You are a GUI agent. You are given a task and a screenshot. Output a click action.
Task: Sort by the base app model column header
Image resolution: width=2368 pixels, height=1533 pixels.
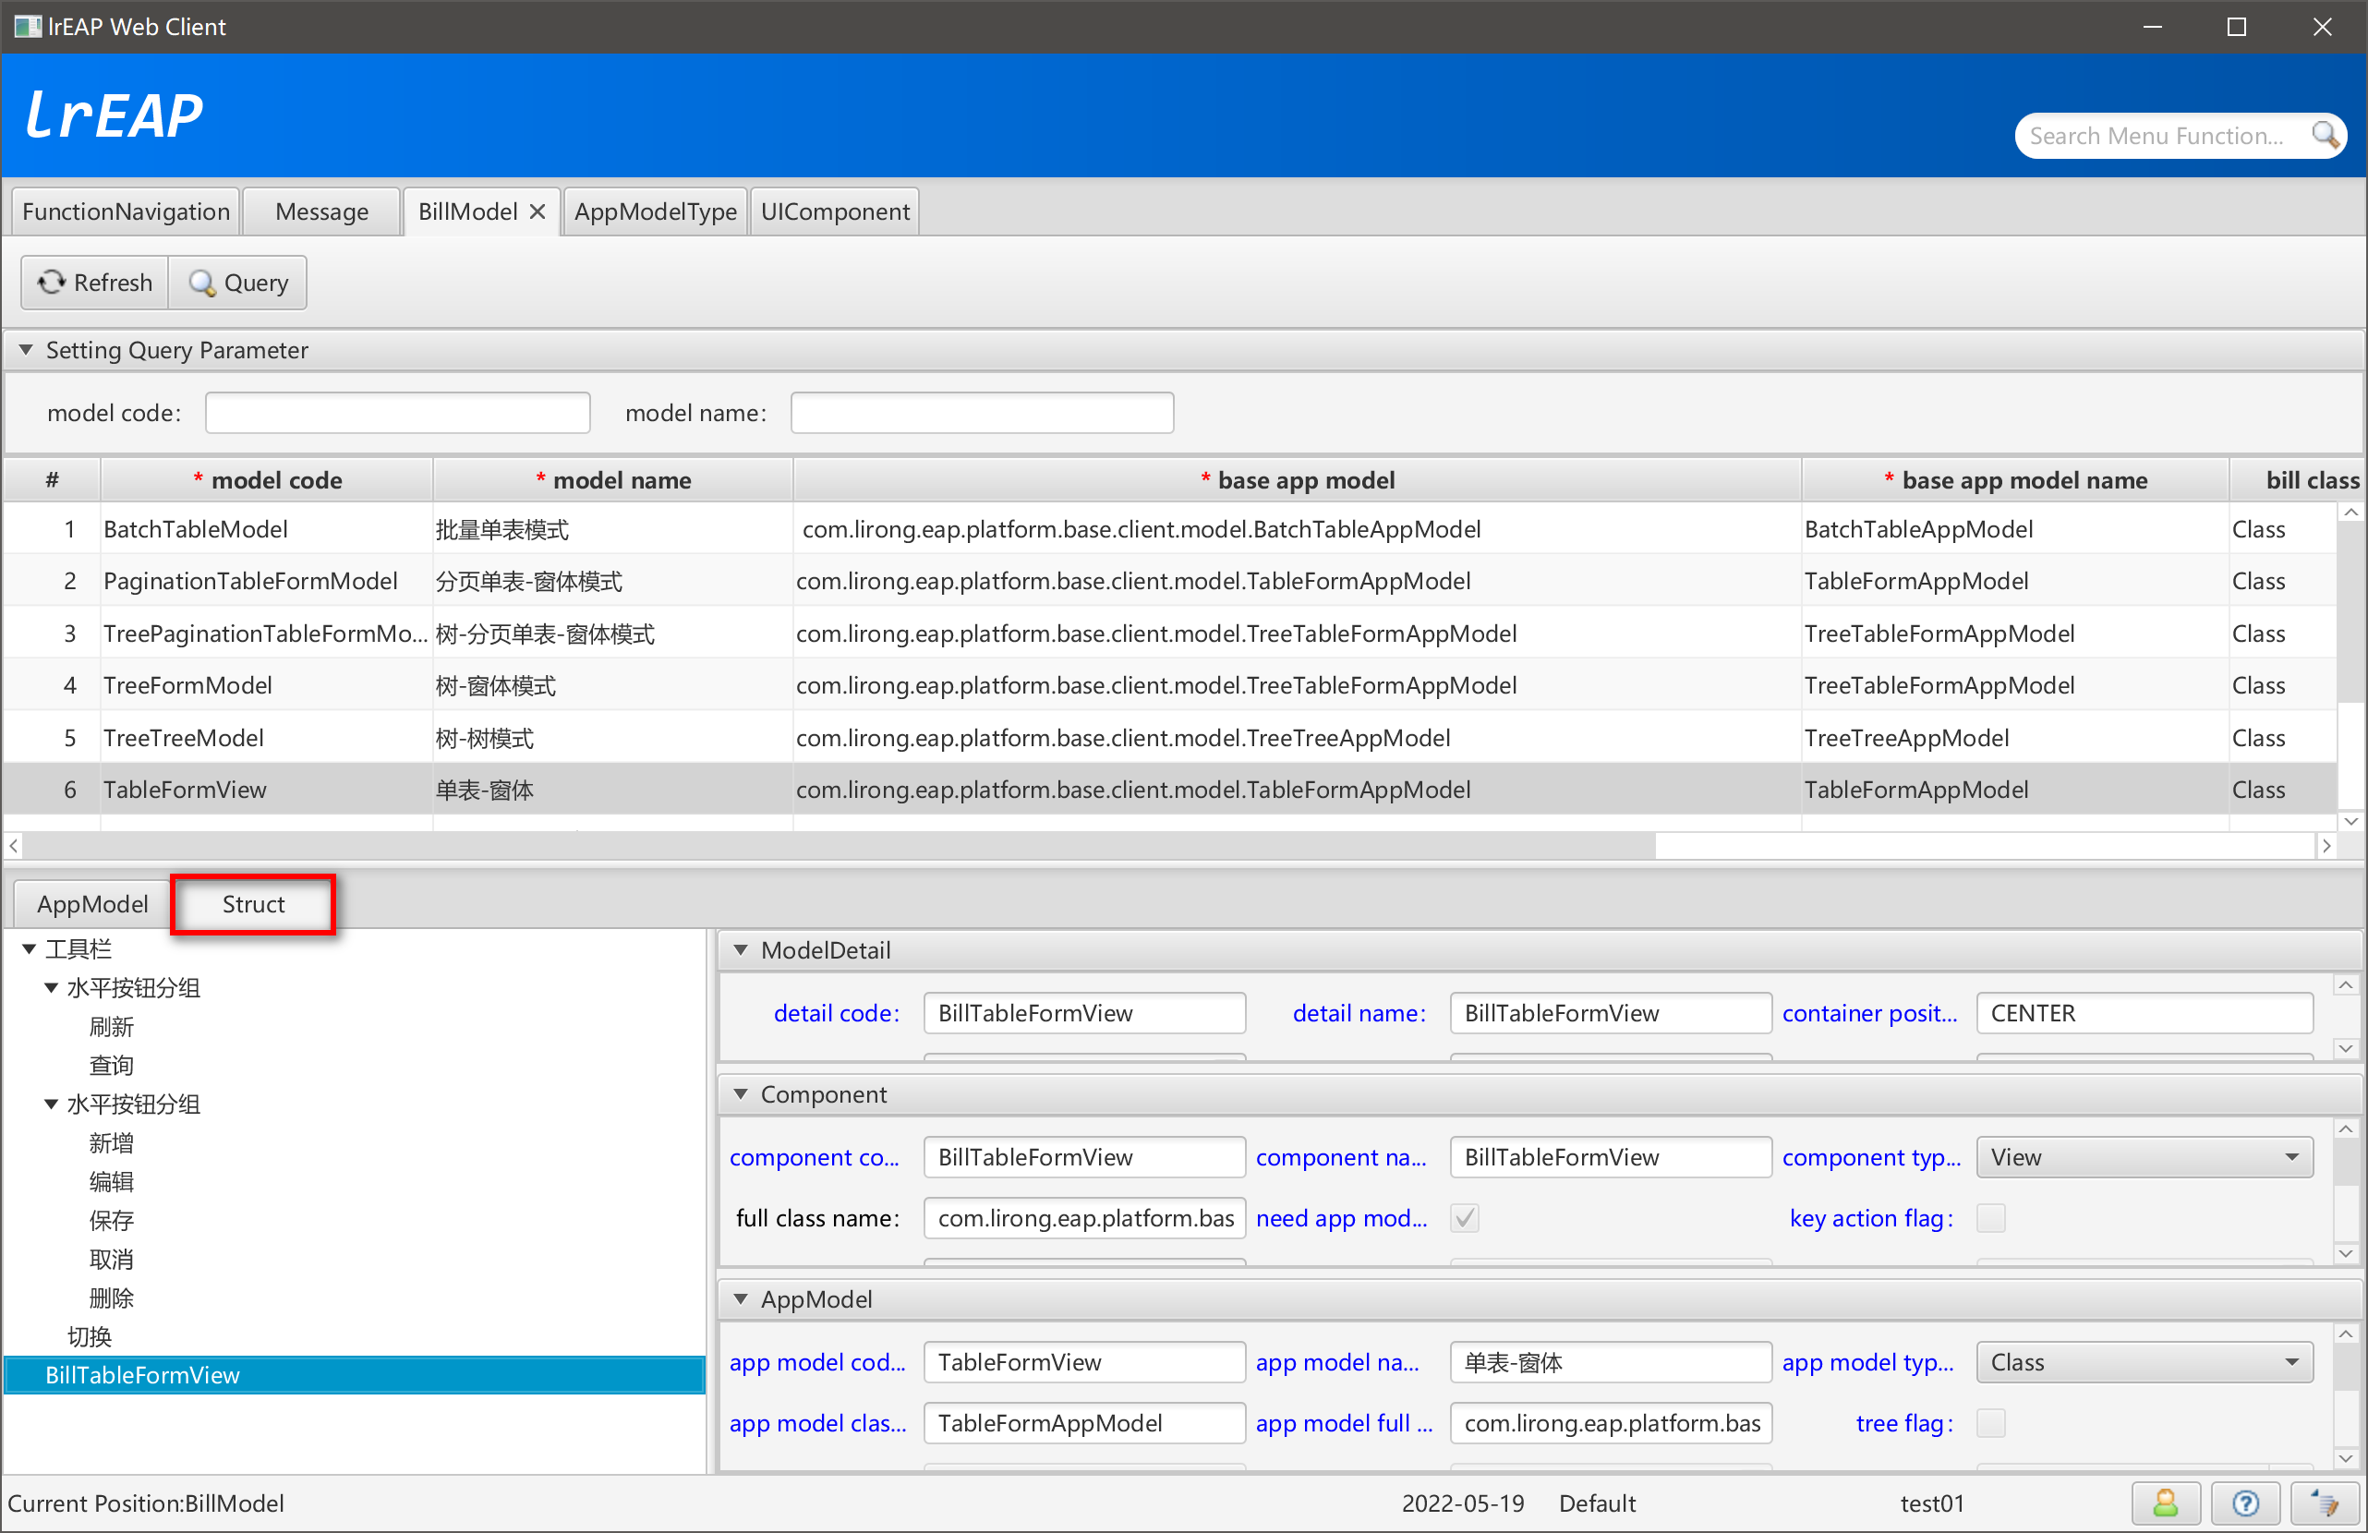(x=1297, y=480)
